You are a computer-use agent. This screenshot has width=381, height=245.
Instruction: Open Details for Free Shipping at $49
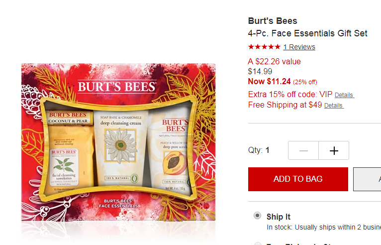pos(334,106)
